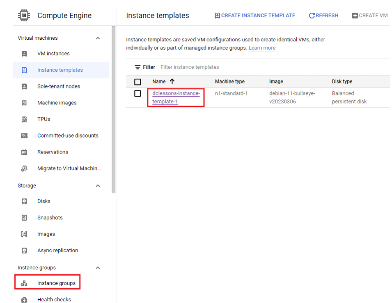Image resolution: width=392 pixels, height=303 pixels.
Task: Collapse the Virtual machines section
Action: tap(98, 38)
